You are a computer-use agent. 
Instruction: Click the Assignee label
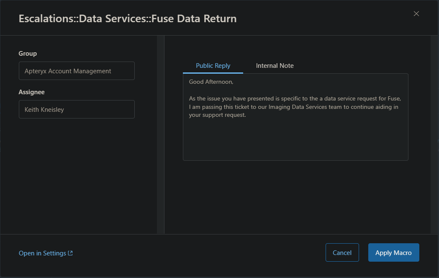click(x=32, y=92)
